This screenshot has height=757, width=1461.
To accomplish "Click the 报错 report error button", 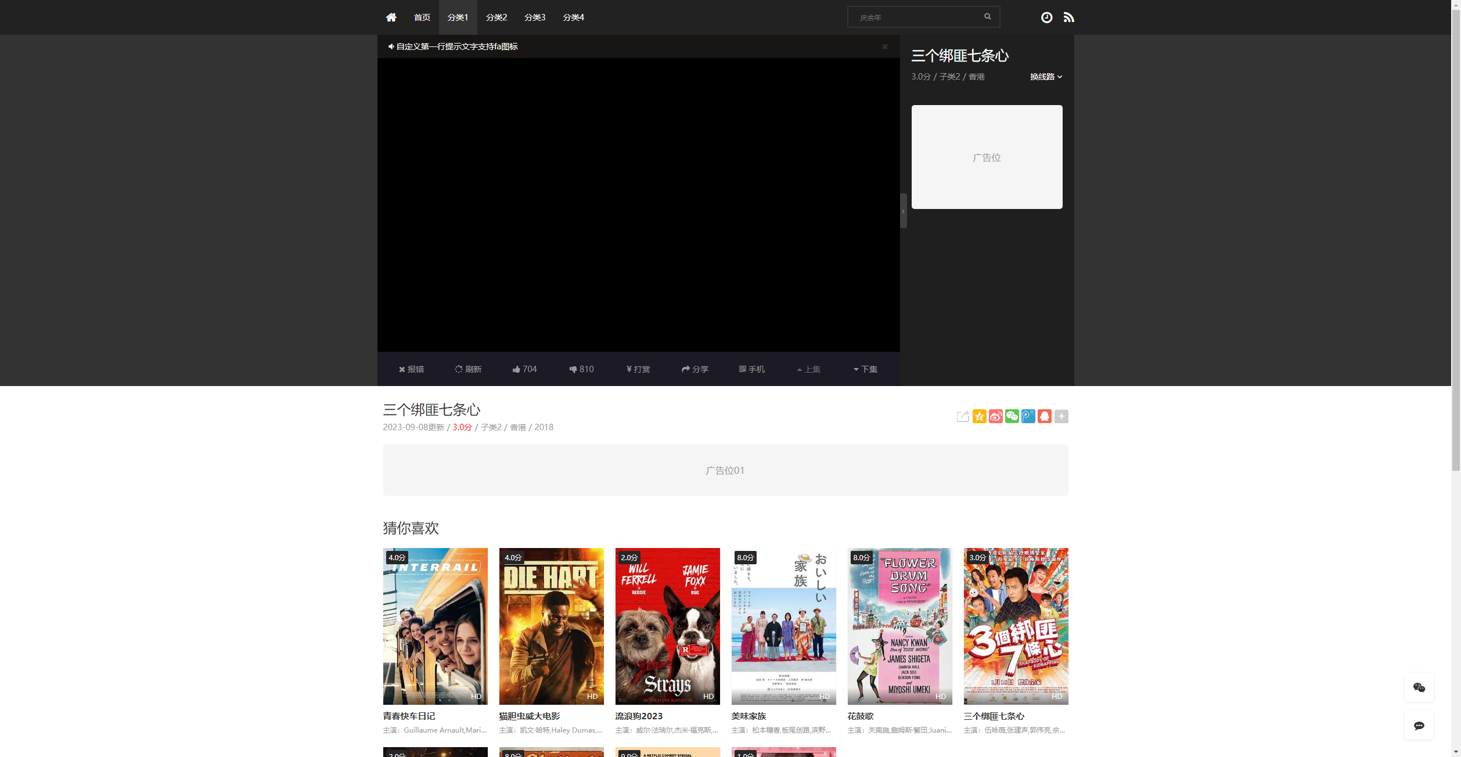I will click(x=411, y=369).
